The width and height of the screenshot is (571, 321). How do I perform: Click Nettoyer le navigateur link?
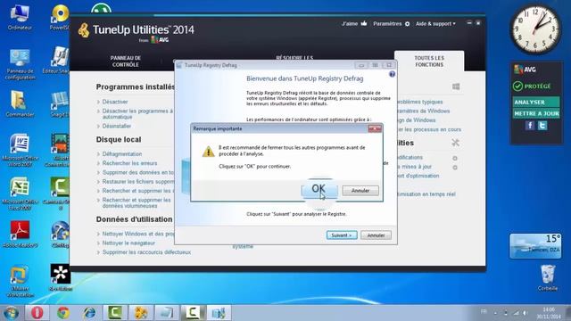128,243
